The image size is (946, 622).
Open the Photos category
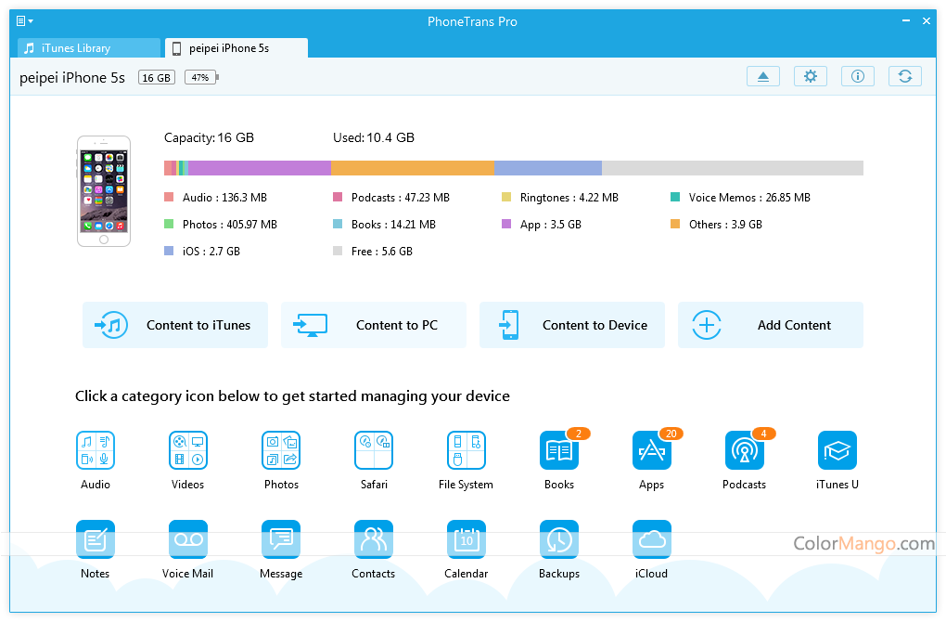click(281, 450)
